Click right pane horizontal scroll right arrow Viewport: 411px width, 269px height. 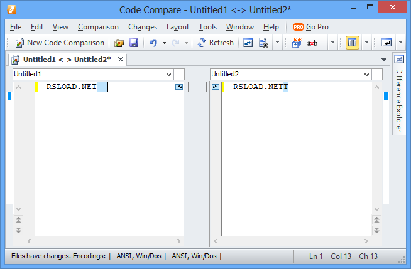pos(366,241)
